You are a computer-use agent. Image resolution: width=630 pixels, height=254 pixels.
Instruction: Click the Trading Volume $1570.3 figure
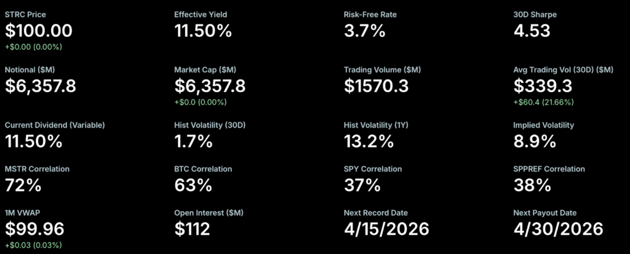376,86
